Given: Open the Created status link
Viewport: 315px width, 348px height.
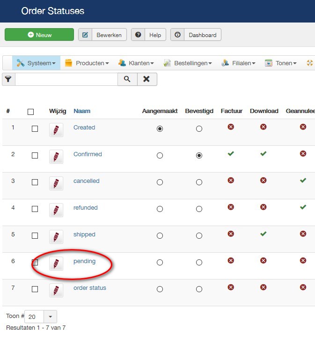Looking at the screenshot, I should coord(84,128).
